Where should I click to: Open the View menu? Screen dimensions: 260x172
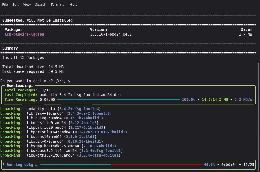(x=27, y=4)
